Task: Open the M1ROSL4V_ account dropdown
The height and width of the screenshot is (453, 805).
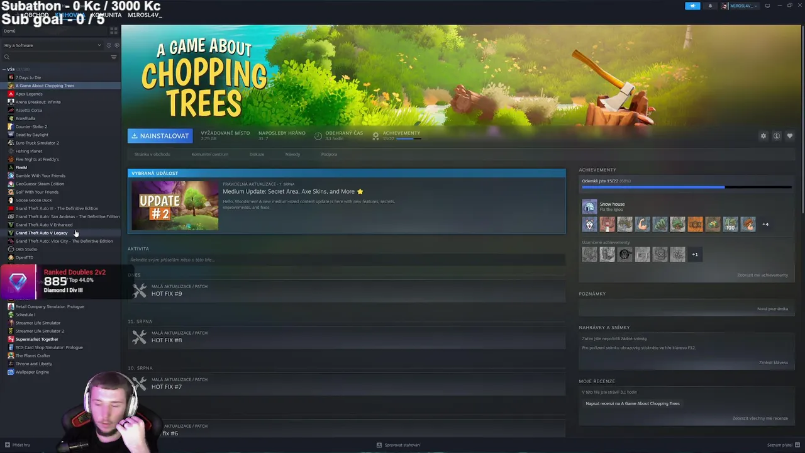Action: pyautogui.click(x=741, y=6)
